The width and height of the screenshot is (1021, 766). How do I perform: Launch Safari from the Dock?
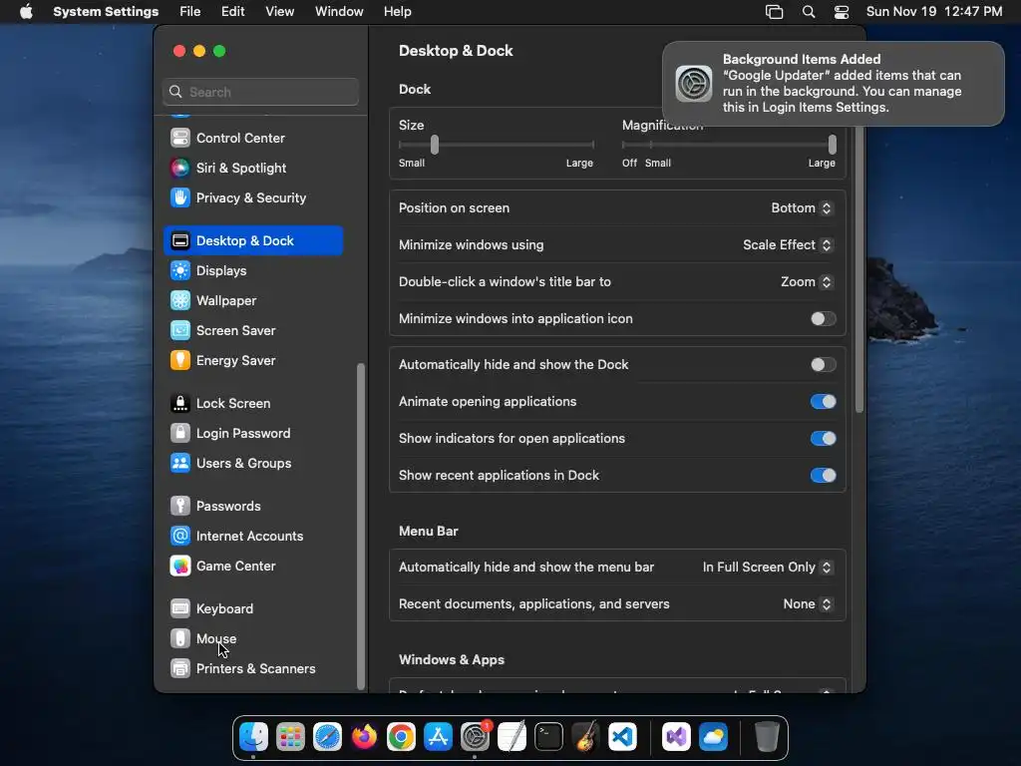327,737
